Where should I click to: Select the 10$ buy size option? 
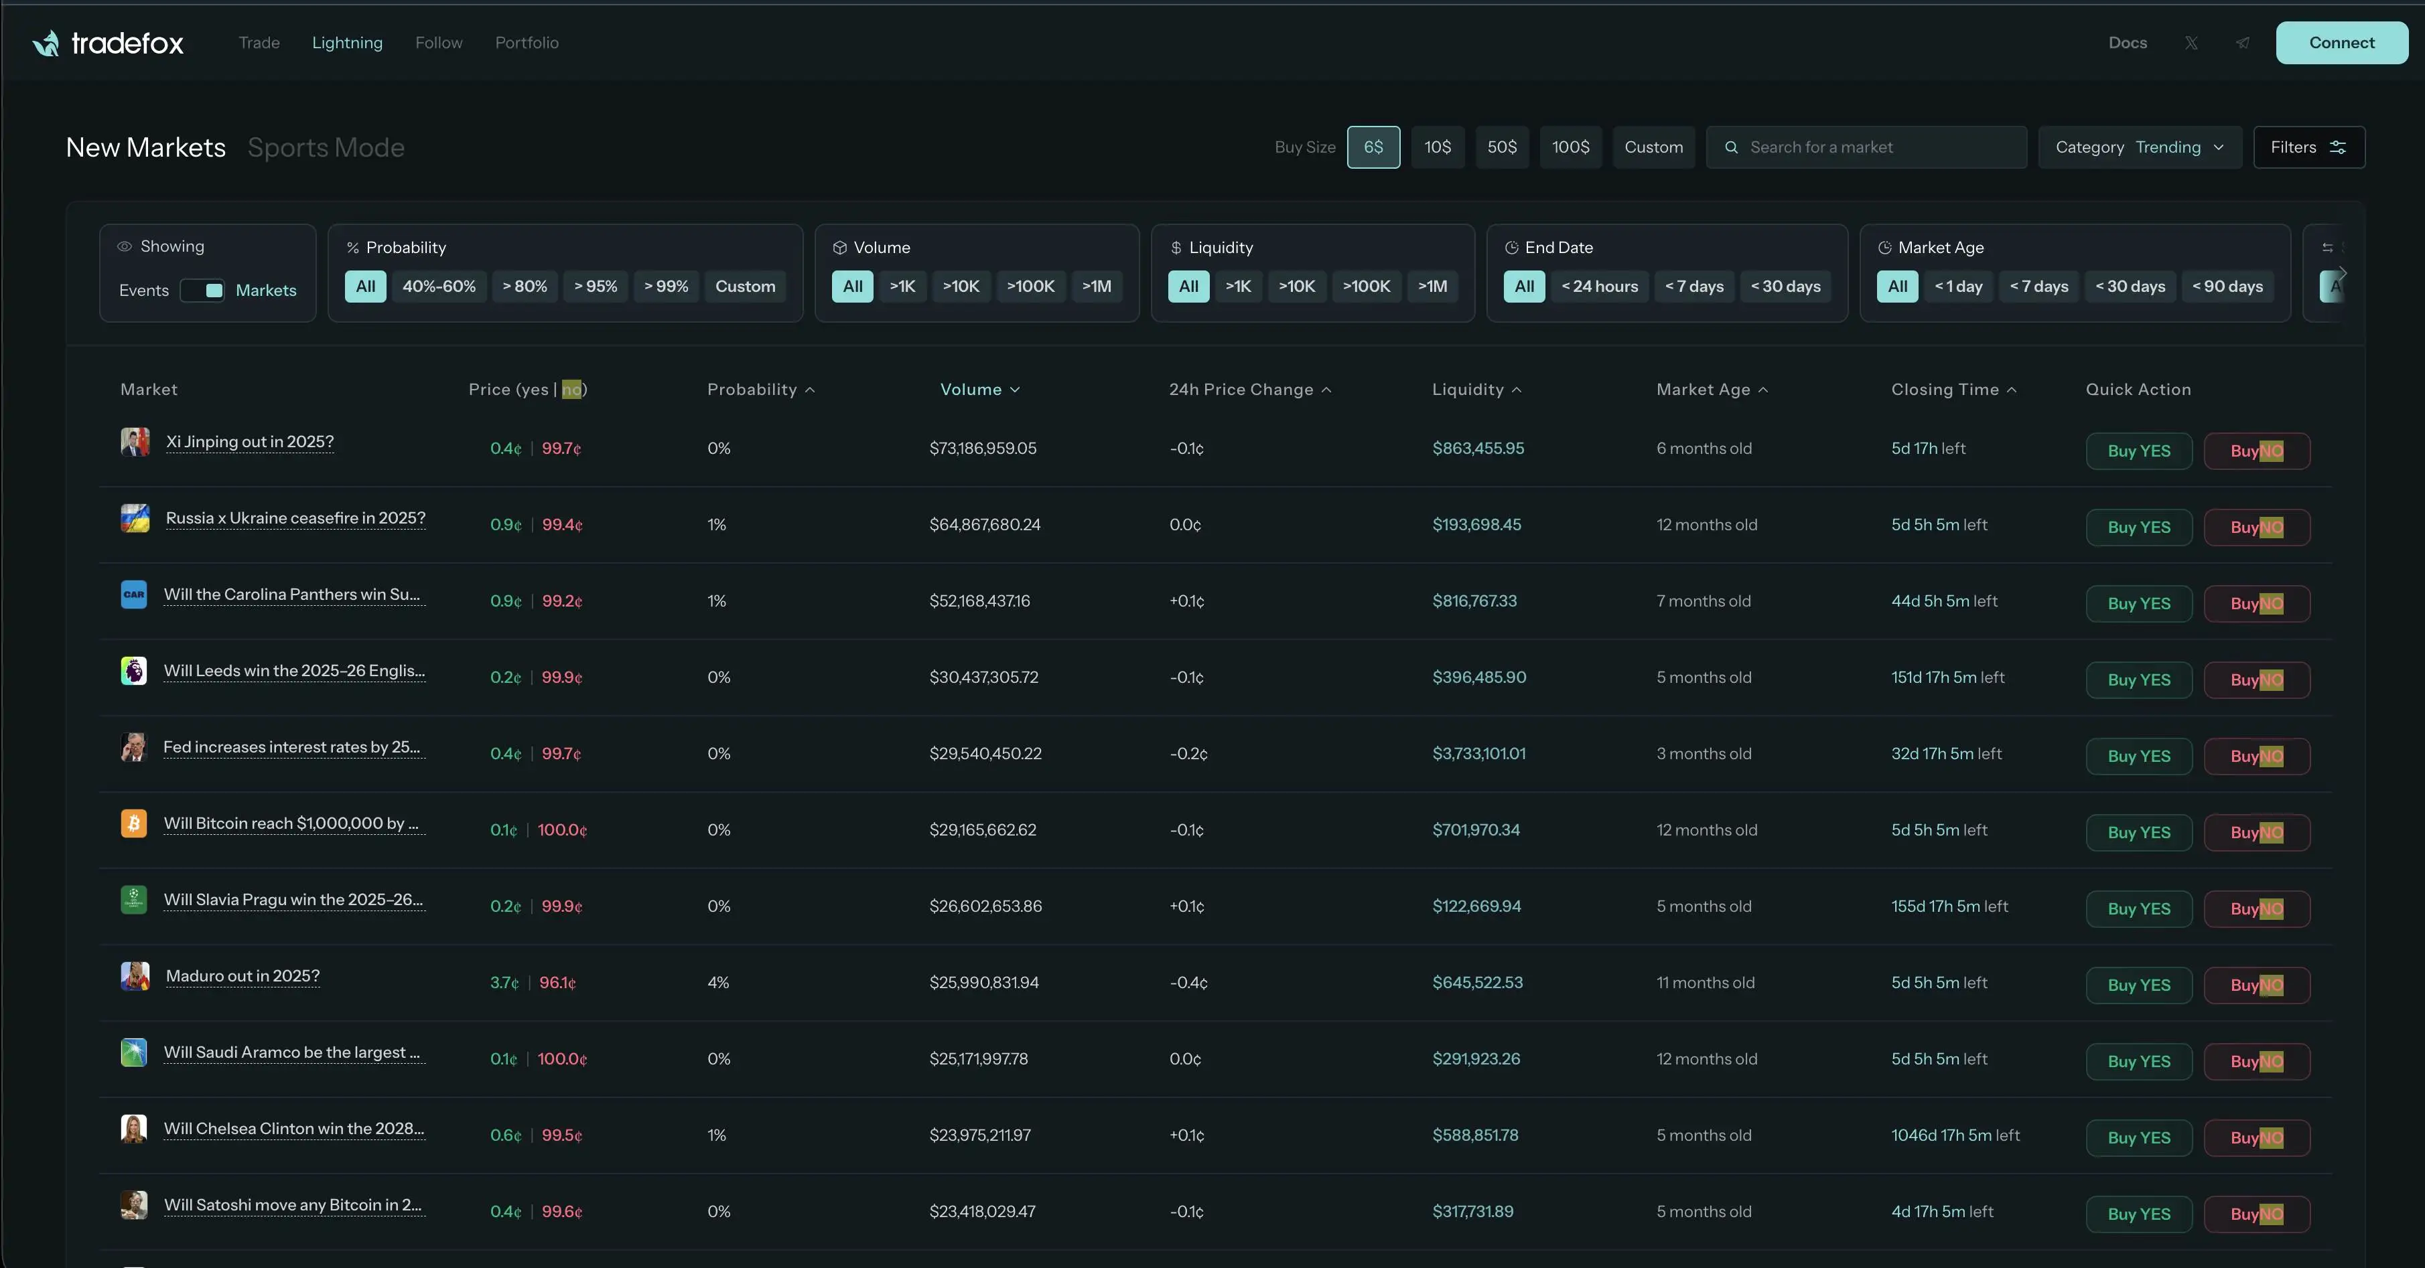pos(1438,148)
